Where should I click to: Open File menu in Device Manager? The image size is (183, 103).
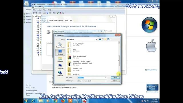(34, 10)
